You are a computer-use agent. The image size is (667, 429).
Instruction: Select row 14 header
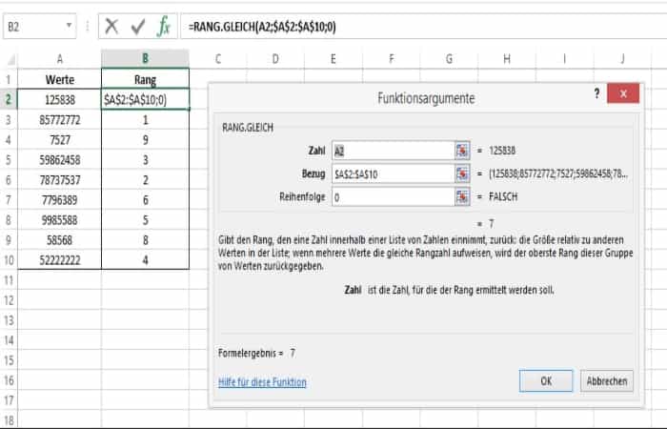coord(9,340)
